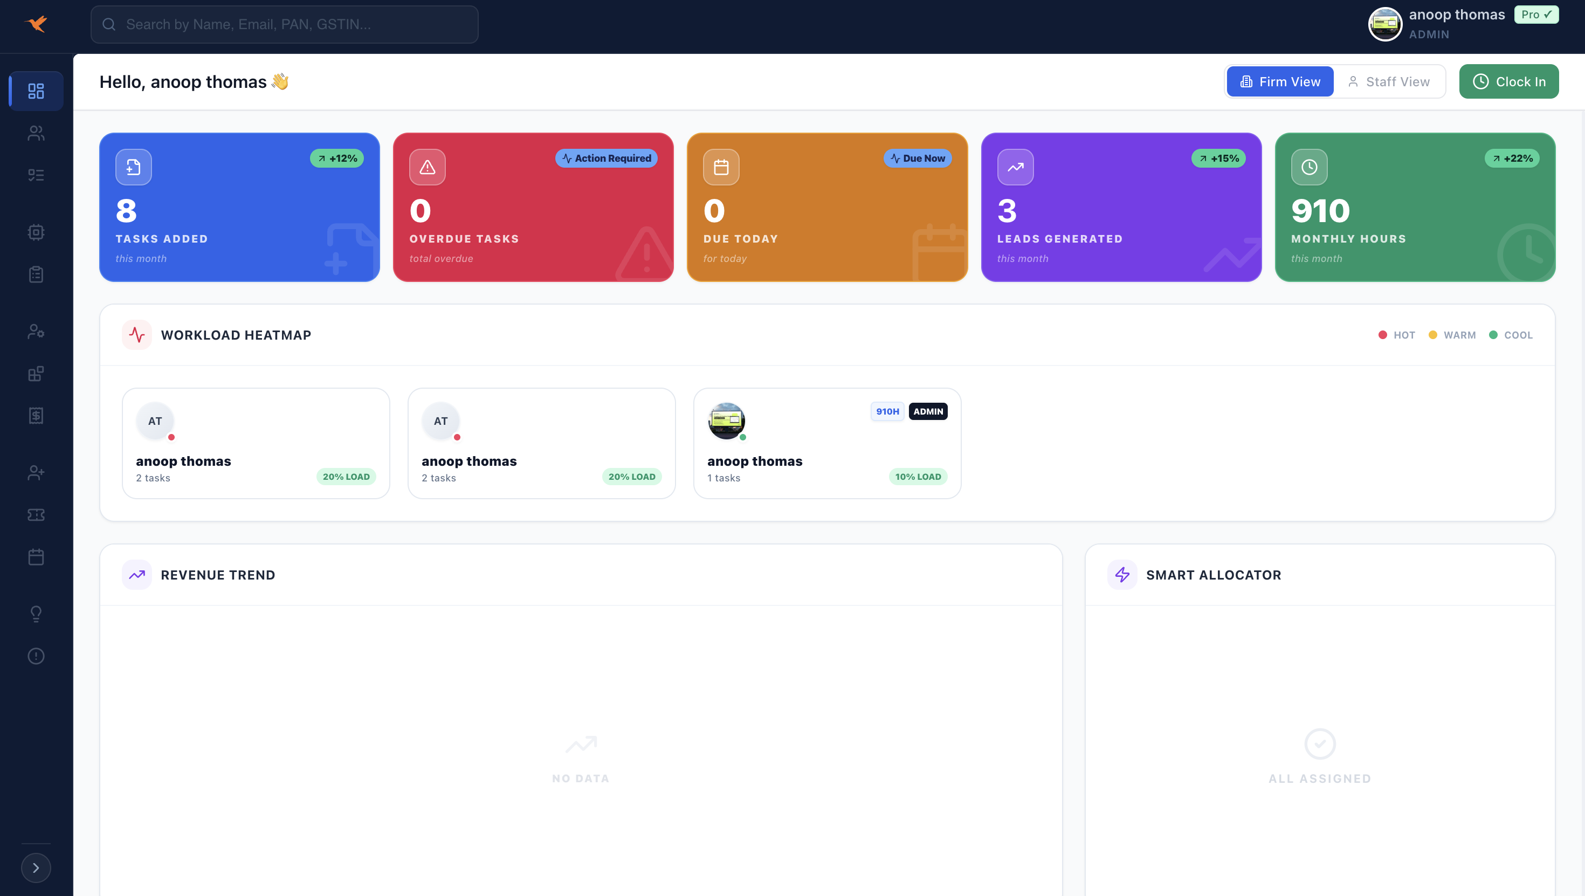Expand the sidebar using the chevron button
1585x896 pixels.
35,867
